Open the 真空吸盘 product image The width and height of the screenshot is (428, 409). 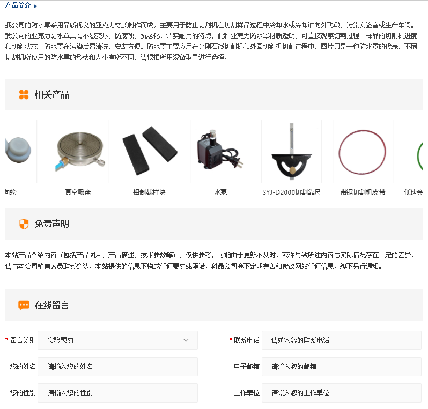78,151
